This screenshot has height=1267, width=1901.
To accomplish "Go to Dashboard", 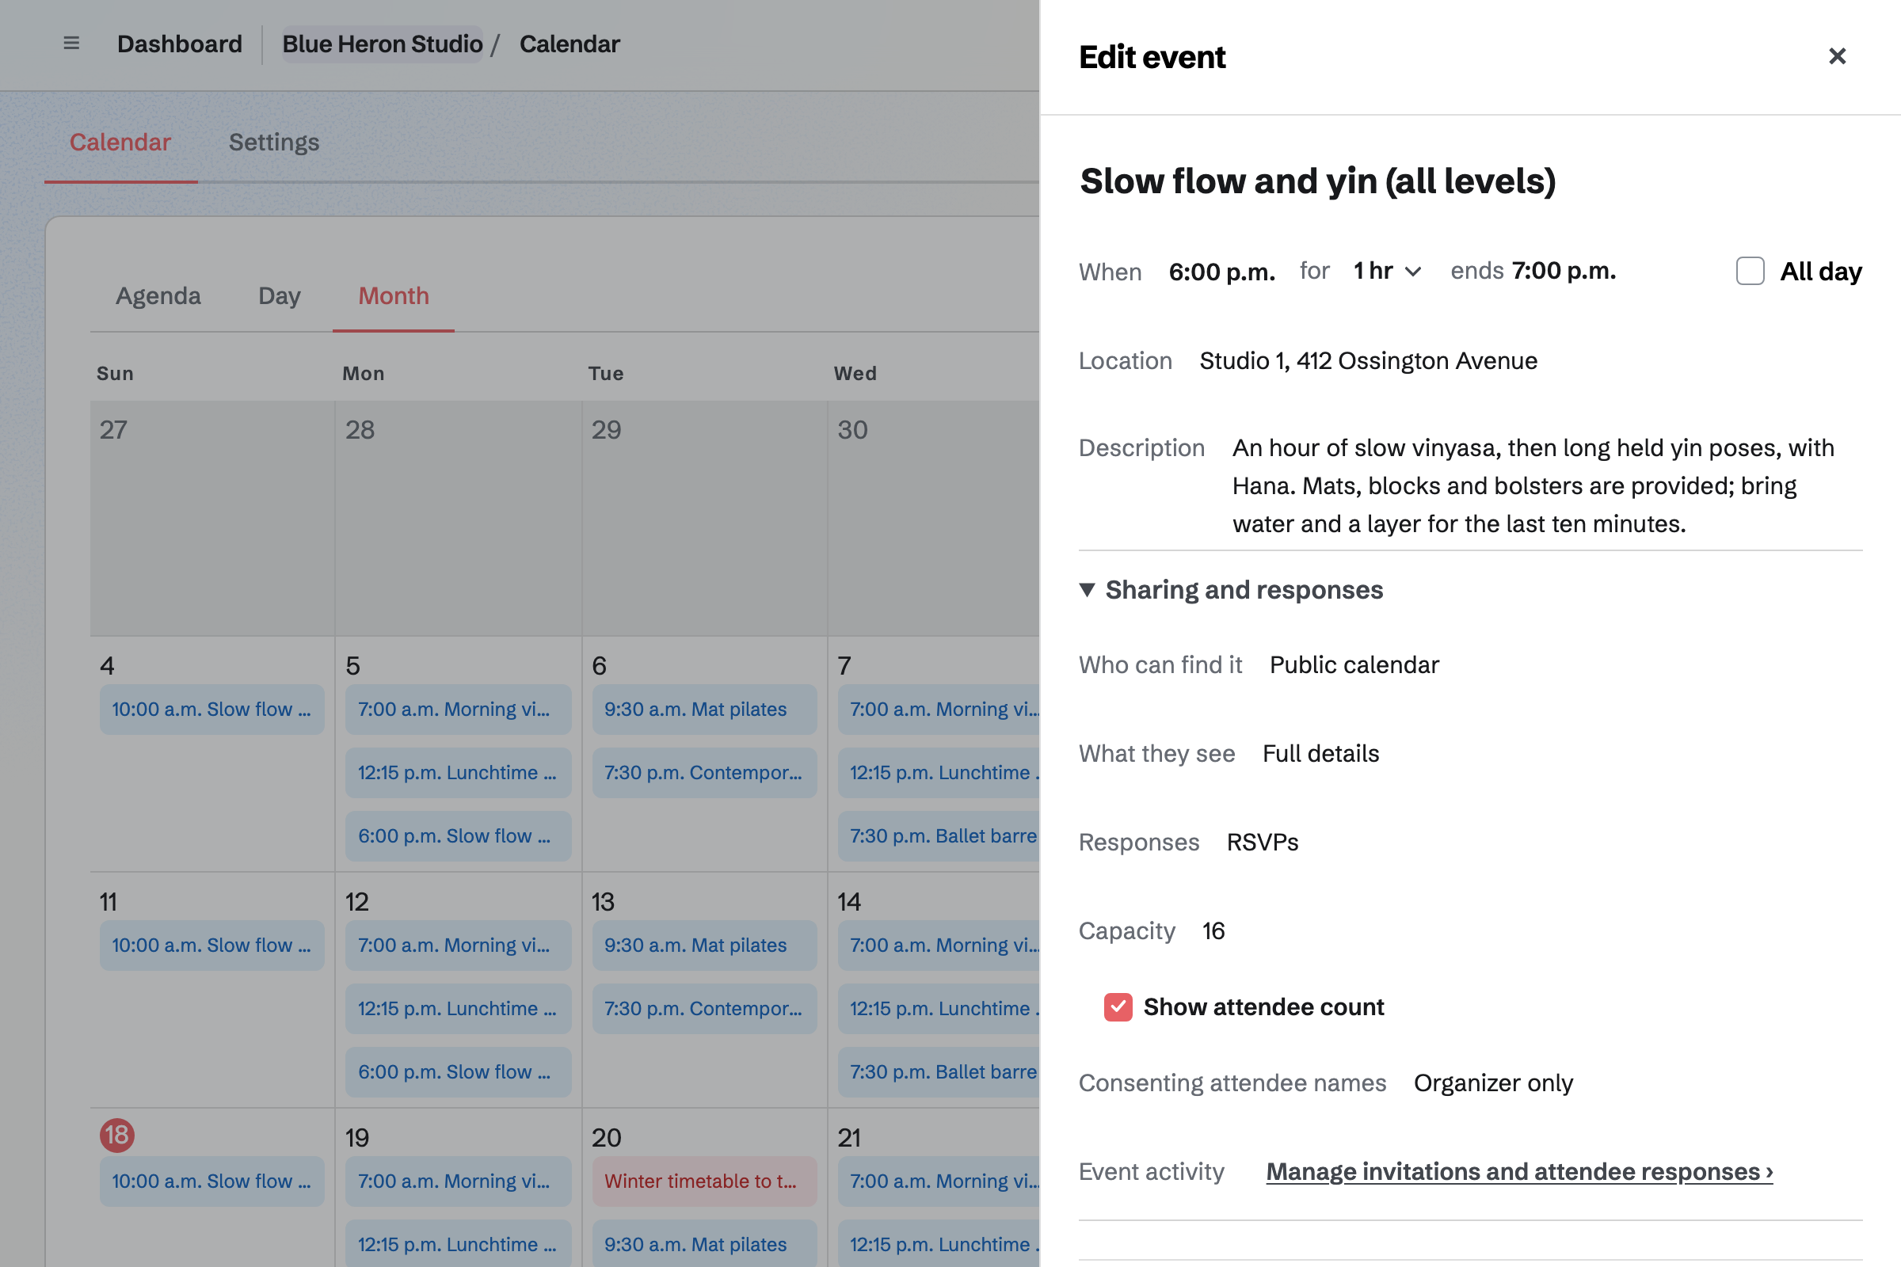I will tap(180, 44).
